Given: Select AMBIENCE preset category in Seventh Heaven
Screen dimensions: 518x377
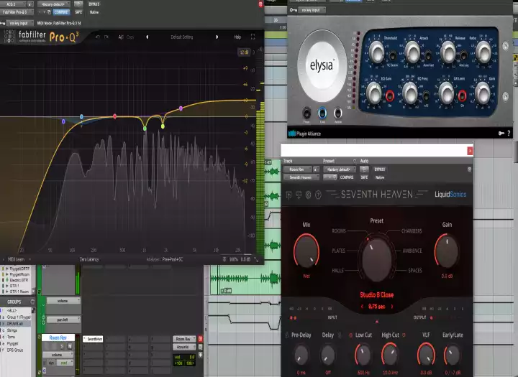Looking at the screenshot, I should point(412,251).
